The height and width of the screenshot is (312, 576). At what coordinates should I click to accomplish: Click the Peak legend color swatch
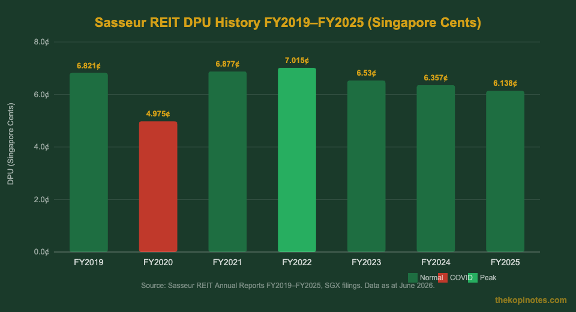pos(472,278)
